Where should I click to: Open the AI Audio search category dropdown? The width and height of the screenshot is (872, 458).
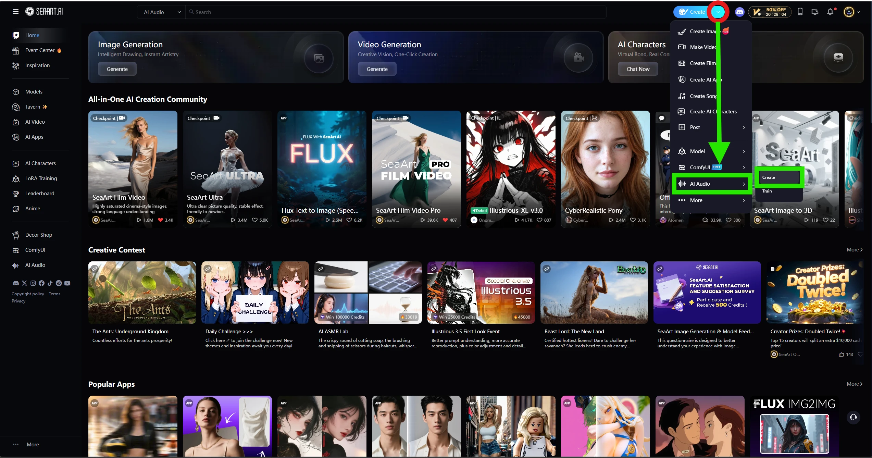[x=161, y=12]
